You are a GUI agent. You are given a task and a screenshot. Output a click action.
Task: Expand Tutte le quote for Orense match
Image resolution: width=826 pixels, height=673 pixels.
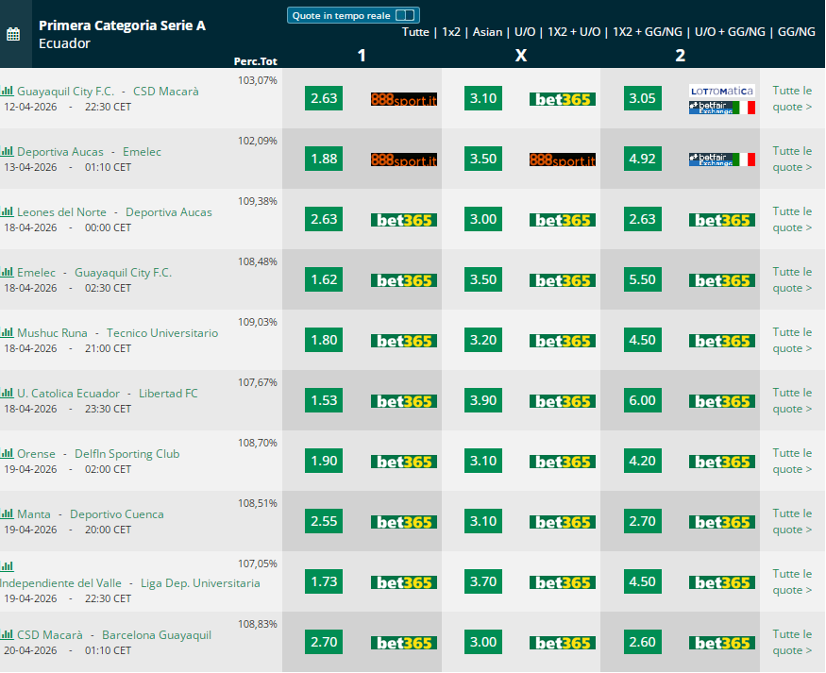point(792,461)
